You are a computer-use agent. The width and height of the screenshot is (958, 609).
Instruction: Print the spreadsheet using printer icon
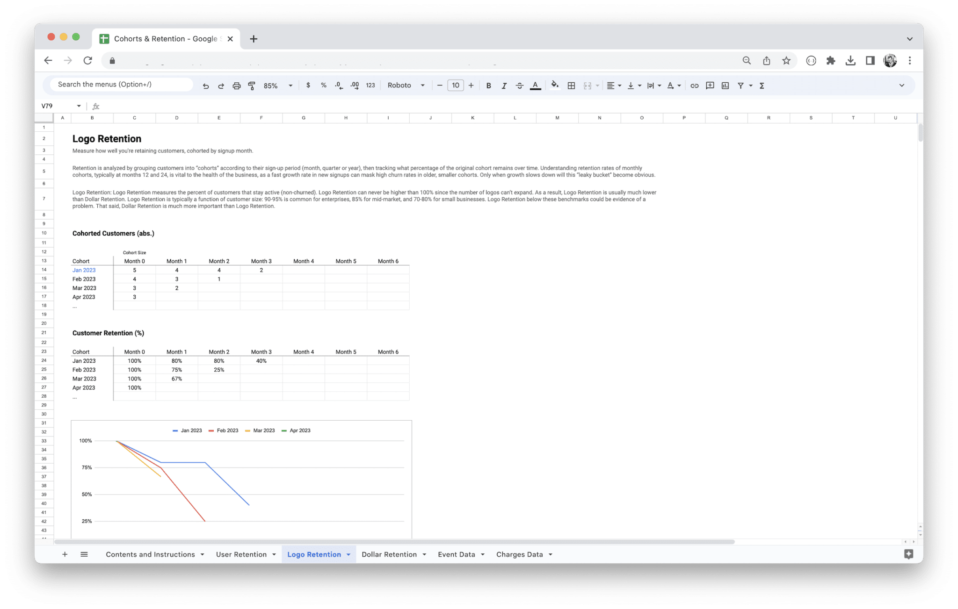click(x=236, y=86)
